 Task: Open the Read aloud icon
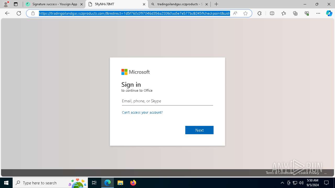[235, 13]
